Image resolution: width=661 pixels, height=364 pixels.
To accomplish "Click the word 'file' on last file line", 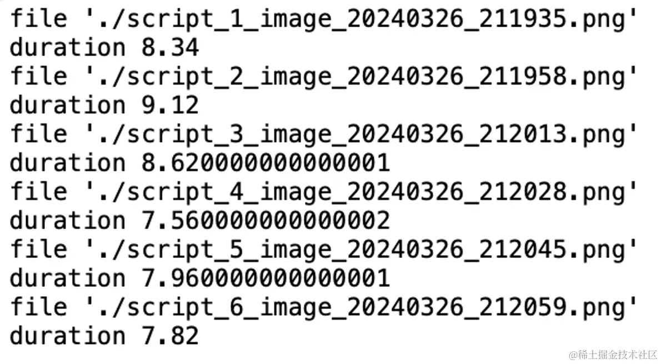I will [x=38, y=307].
